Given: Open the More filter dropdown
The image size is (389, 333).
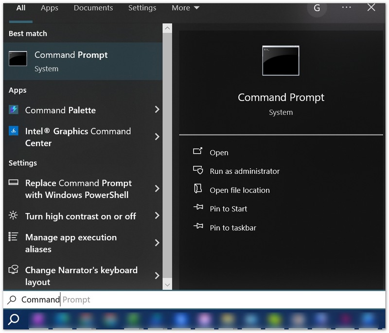Looking at the screenshot, I should click(186, 8).
